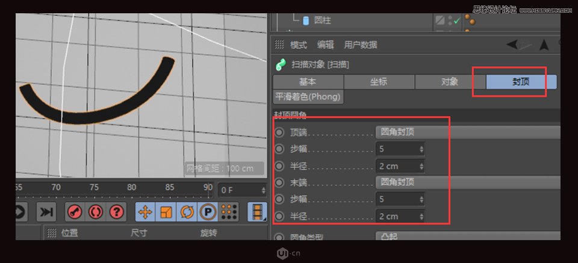
Task: Open the 用户数据 menu
Action: click(x=361, y=45)
